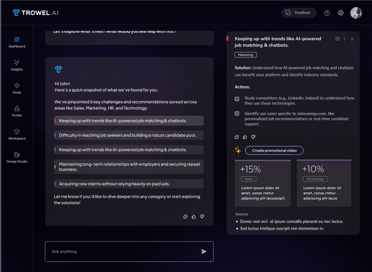
Task: Copy the solution via panel copy icon
Action: point(236,137)
